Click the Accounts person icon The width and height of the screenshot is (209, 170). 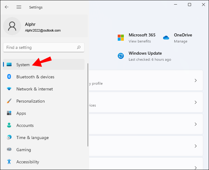coord(9,125)
